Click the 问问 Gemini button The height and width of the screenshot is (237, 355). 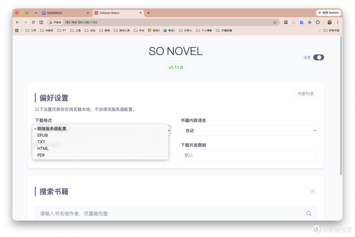click(328, 13)
